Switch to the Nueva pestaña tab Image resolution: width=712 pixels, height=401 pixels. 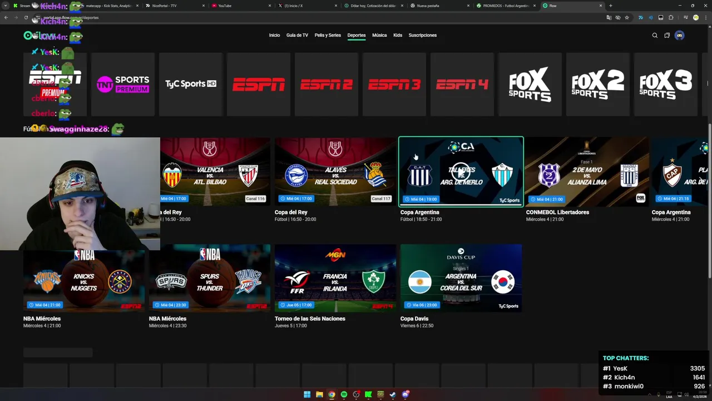coord(439,6)
